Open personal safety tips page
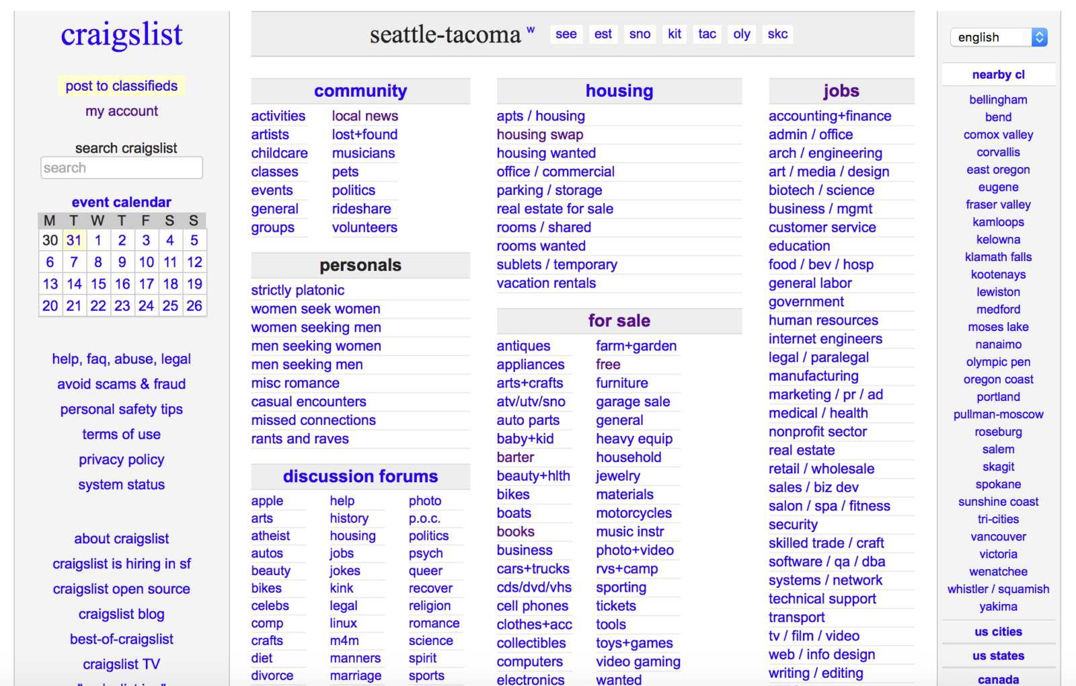Image resolution: width=1076 pixels, height=686 pixels. 122,410
